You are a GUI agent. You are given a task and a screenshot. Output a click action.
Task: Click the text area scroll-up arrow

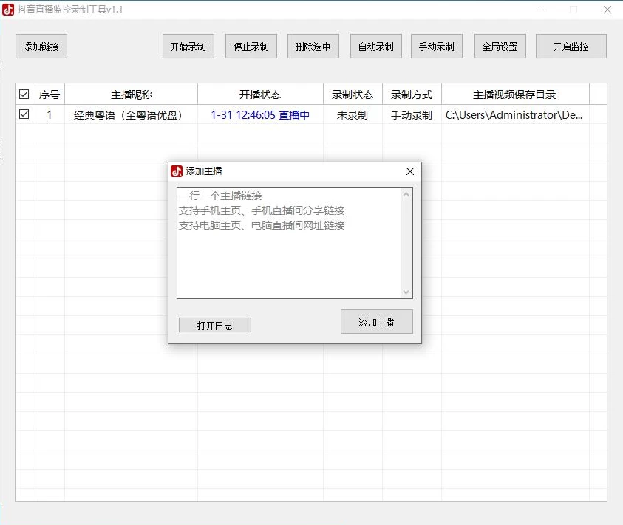(406, 195)
